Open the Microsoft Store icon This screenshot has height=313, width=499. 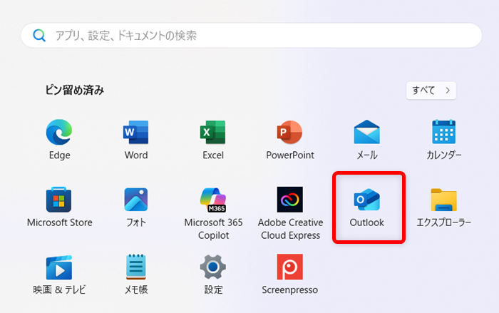coord(59,200)
